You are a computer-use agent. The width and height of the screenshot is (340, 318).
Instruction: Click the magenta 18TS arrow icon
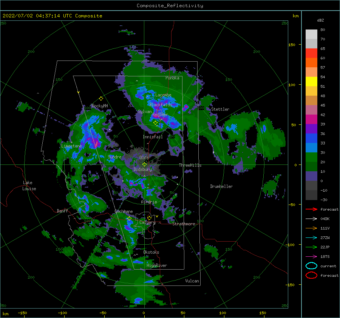(311, 257)
